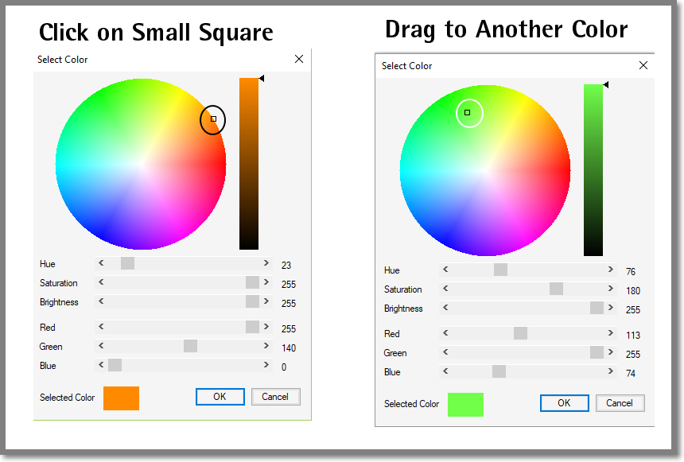
Task: Click the green Selected Color swatch
Action: tap(465, 405)
